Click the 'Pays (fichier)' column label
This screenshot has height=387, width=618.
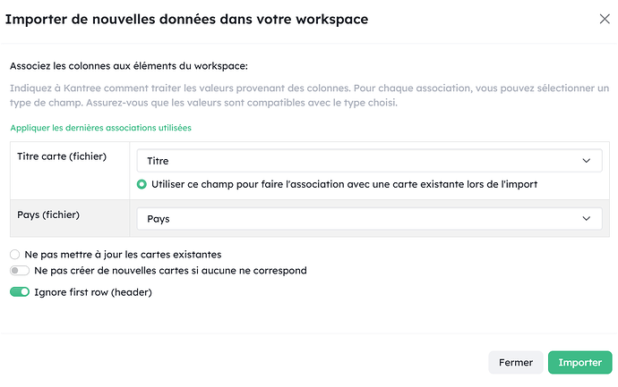coord(47,215)
